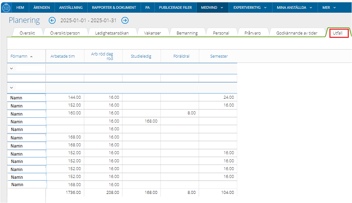
Task: Open Rapporter & Dokument menu
Action: tap(114, 7)
